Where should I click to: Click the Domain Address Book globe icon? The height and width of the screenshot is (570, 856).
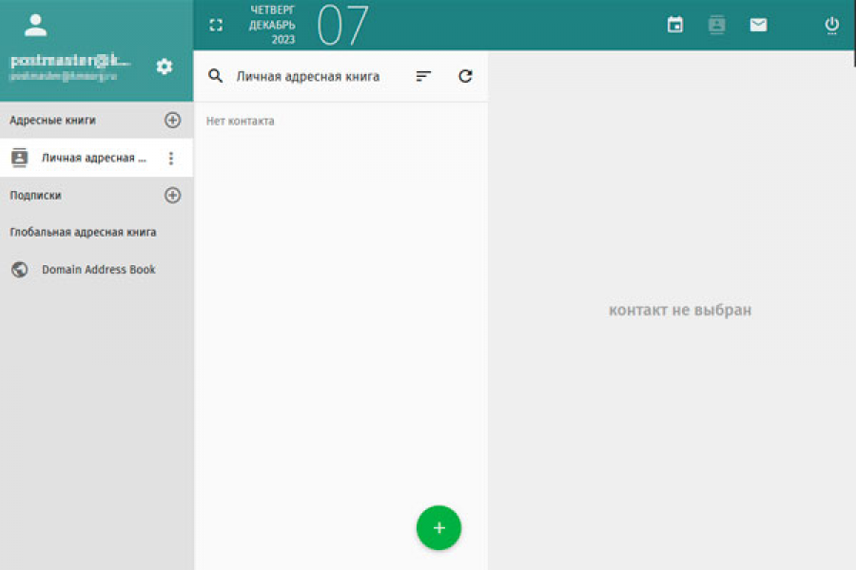[x=20, y=270]
